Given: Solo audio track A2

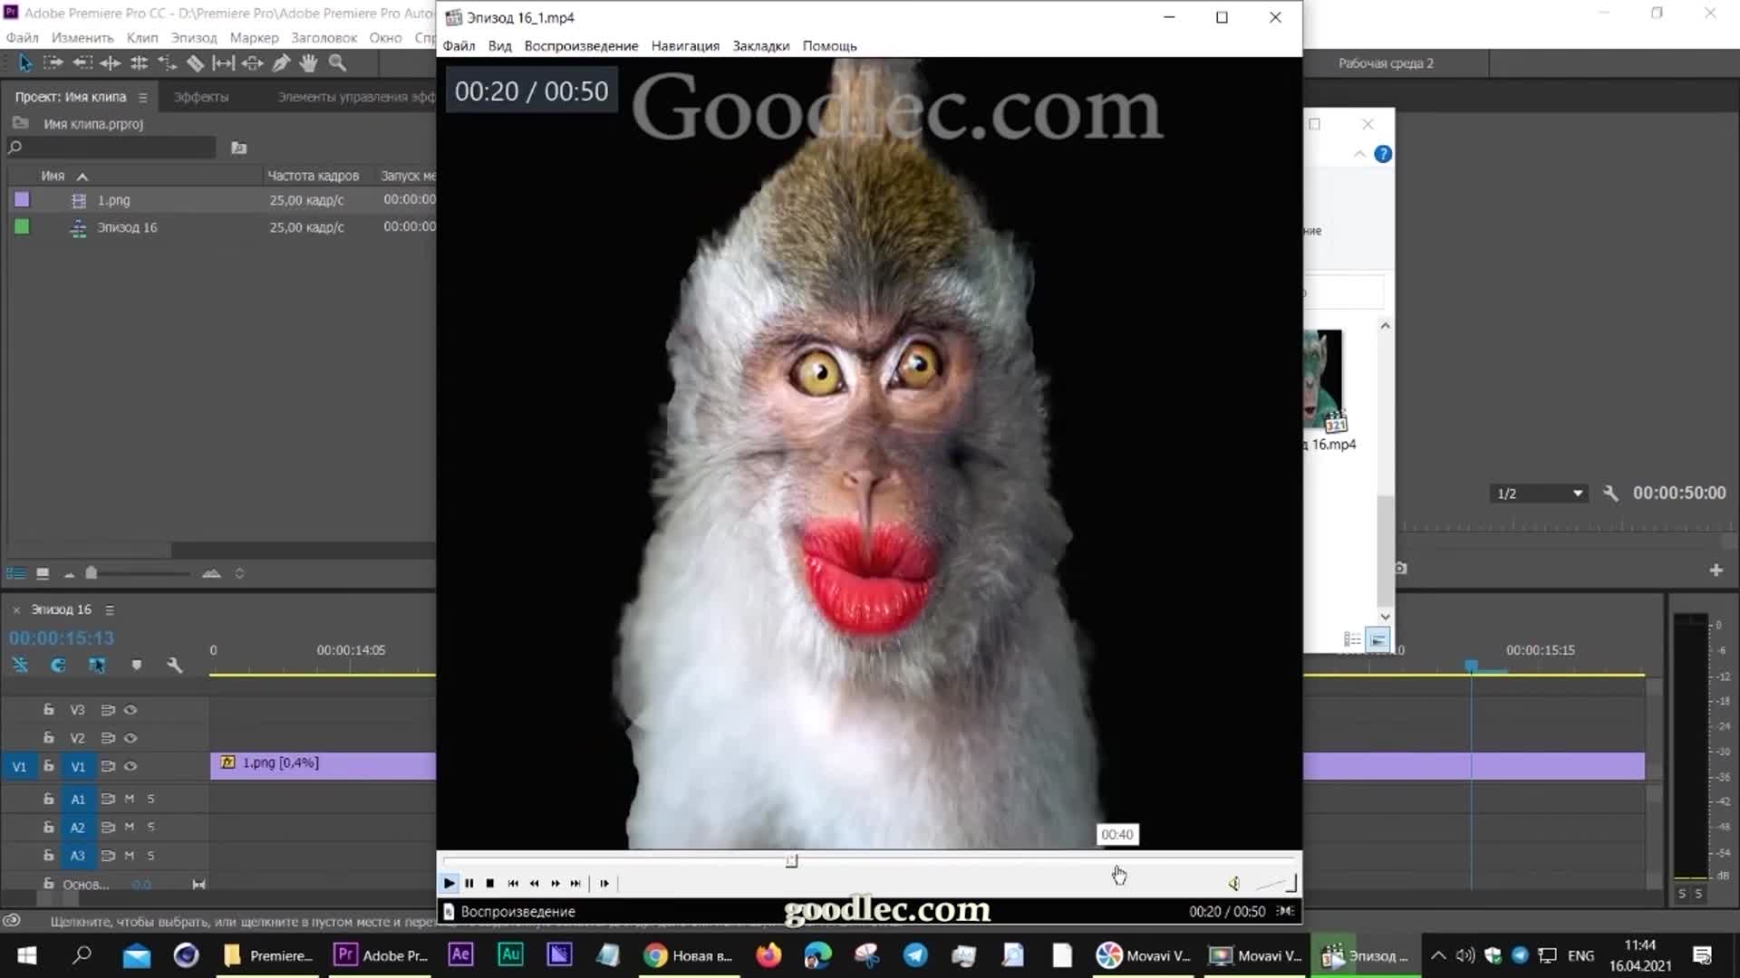Looking at the screenshot, I should point(150,827).
